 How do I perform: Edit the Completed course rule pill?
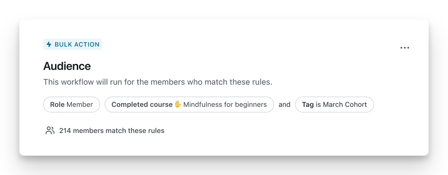(189, 104)
